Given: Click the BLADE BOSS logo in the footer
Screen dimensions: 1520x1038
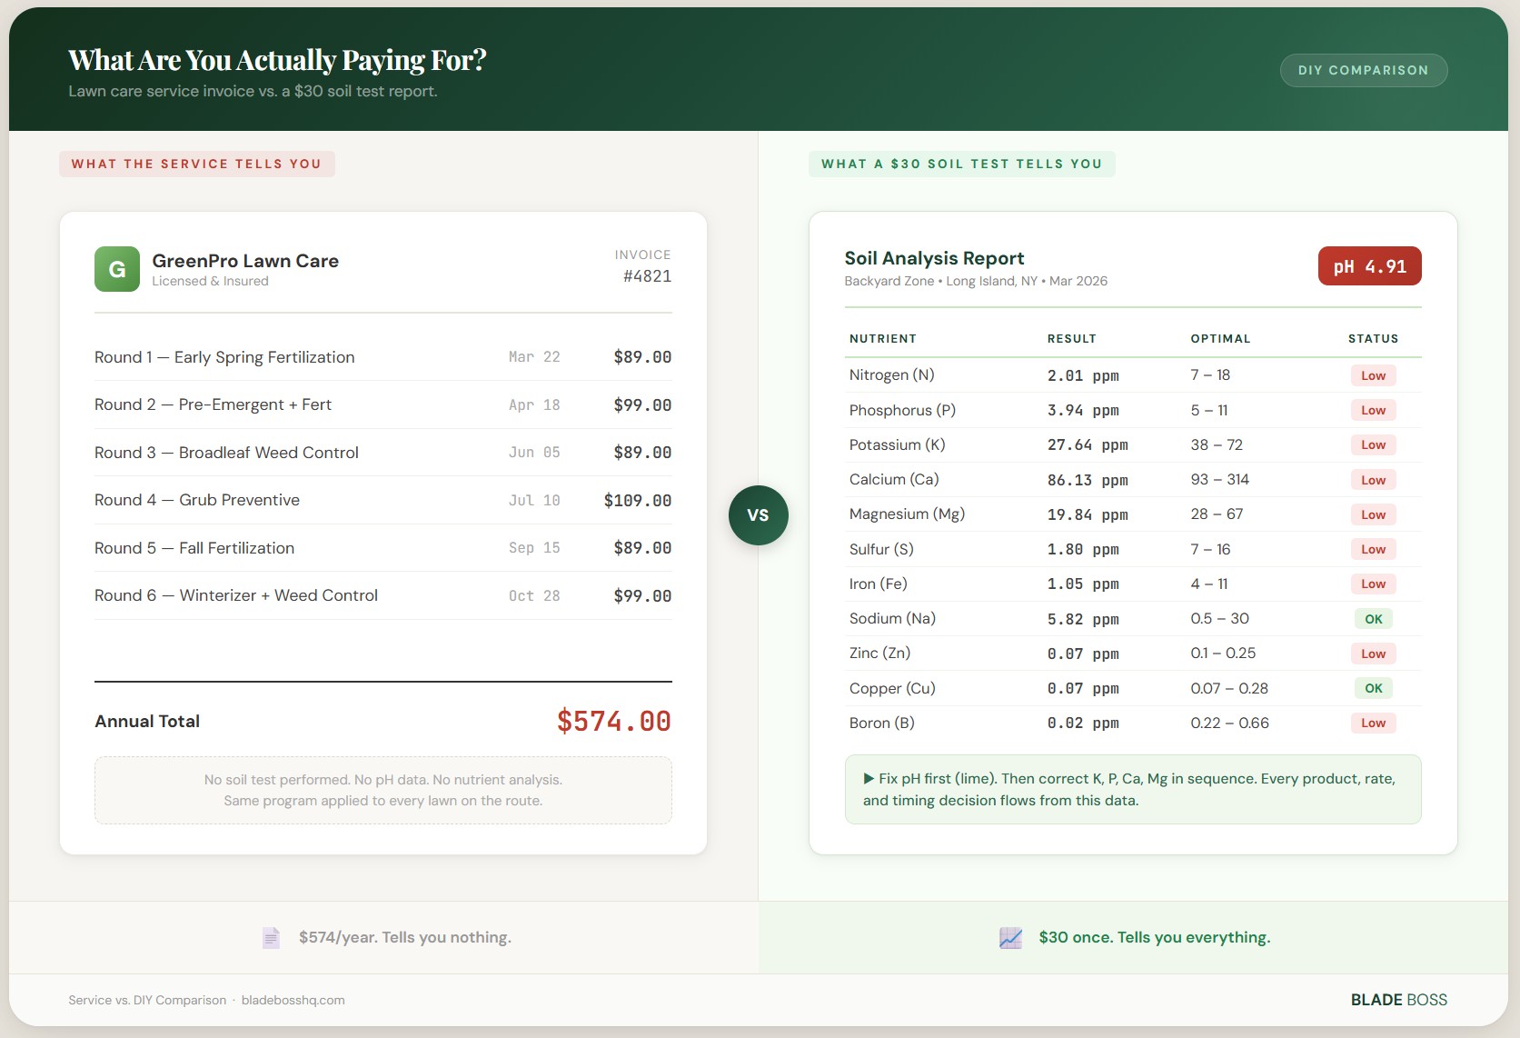Looking at the screenshot, I should pos(1397,1000).
